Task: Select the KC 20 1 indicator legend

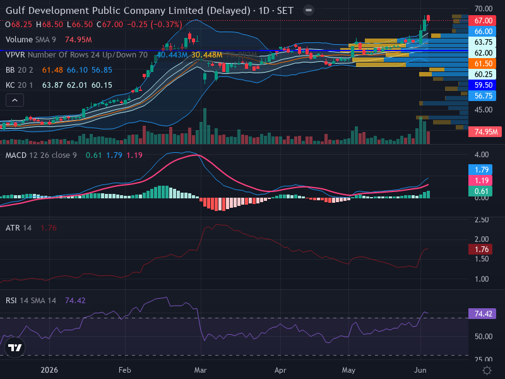Action: pos(20,85)
